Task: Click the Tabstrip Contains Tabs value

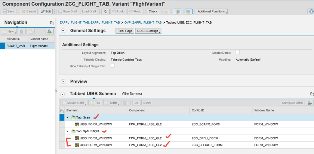Action: tap(126, 59)
